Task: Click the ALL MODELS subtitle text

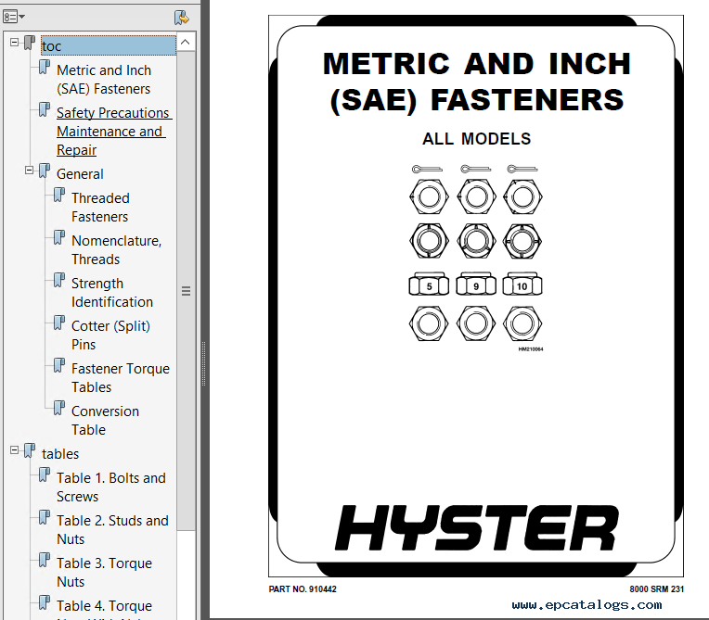Action: pos(477,139)
